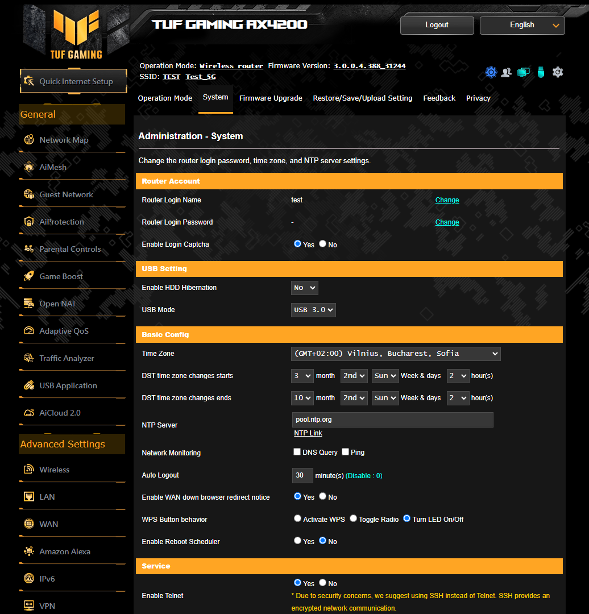Click Change link for Router Login Password
Screen dimensions: 589x614
[447, 222]
